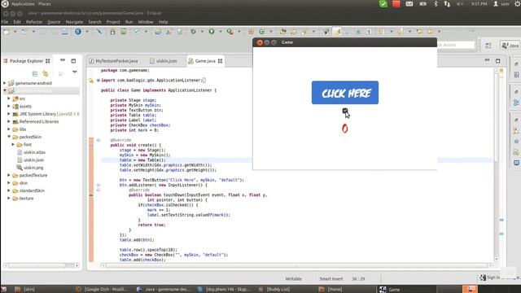521x293 pixels.
Task: Open the Window menu
Action: pyautogui.click(x=146, y=22)
